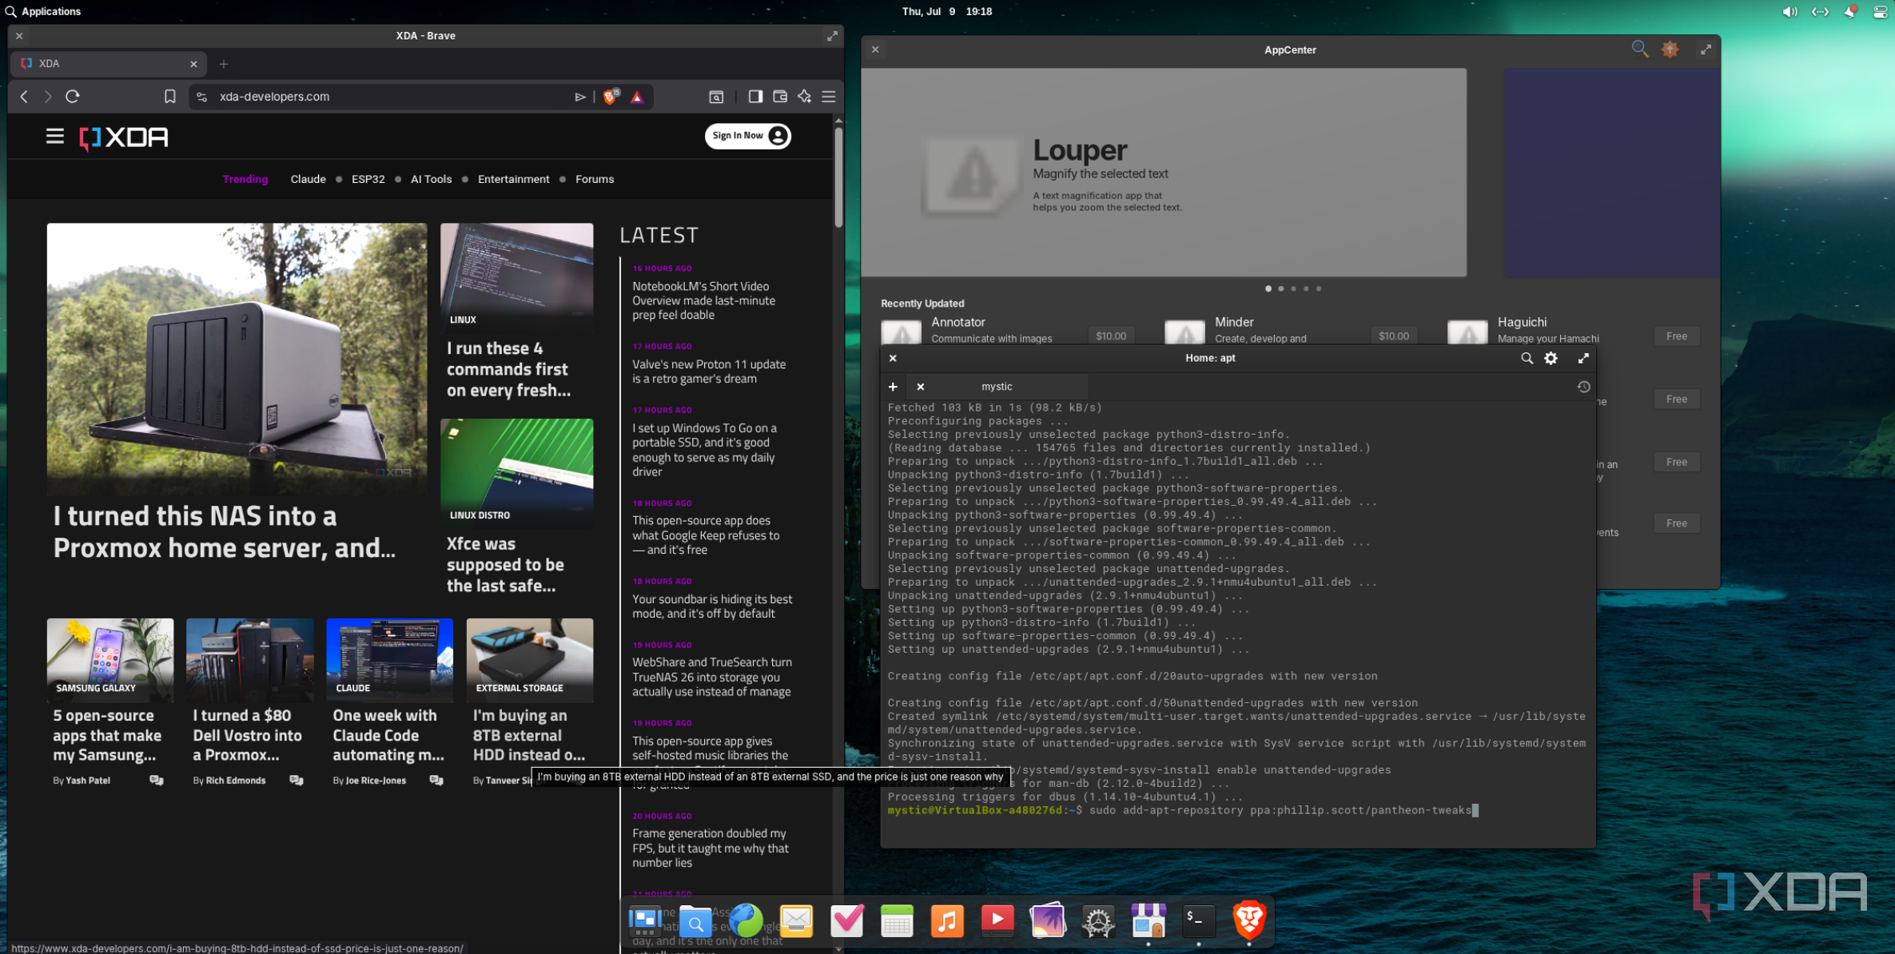This screenshot has height=954, width=1895.
Task: Open closed tabs history in terminal
Action: click(1583, 387)
